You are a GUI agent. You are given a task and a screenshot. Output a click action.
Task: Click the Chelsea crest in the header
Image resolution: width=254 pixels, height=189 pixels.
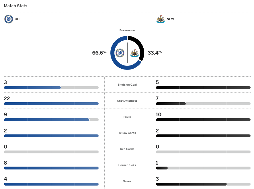coord(9,19)
